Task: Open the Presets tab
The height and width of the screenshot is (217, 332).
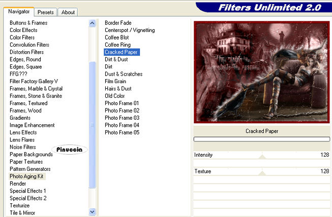Action: tap(46, 12)
